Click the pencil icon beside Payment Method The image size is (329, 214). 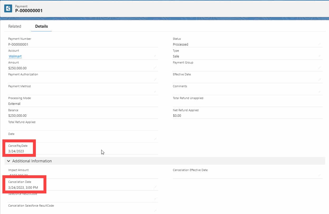156,92
